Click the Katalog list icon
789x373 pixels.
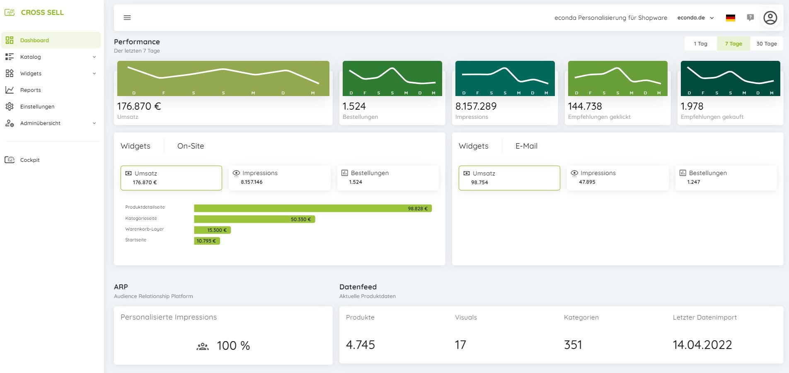[10, 57]
